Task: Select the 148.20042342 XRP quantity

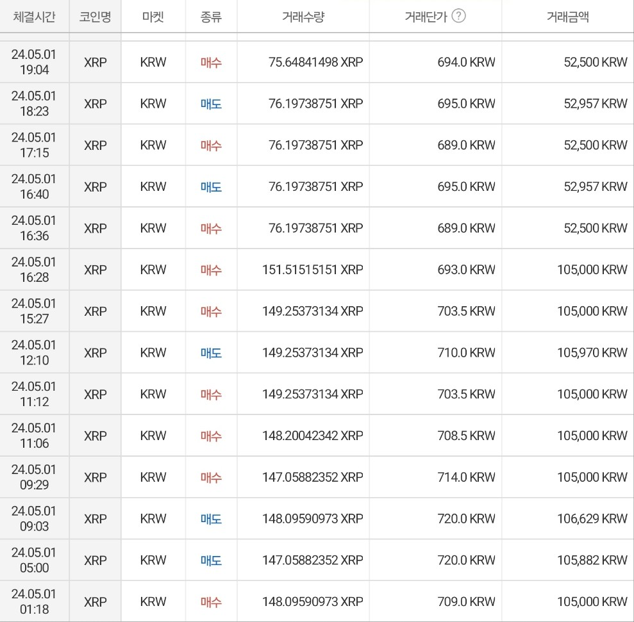Action: [313, 436]
